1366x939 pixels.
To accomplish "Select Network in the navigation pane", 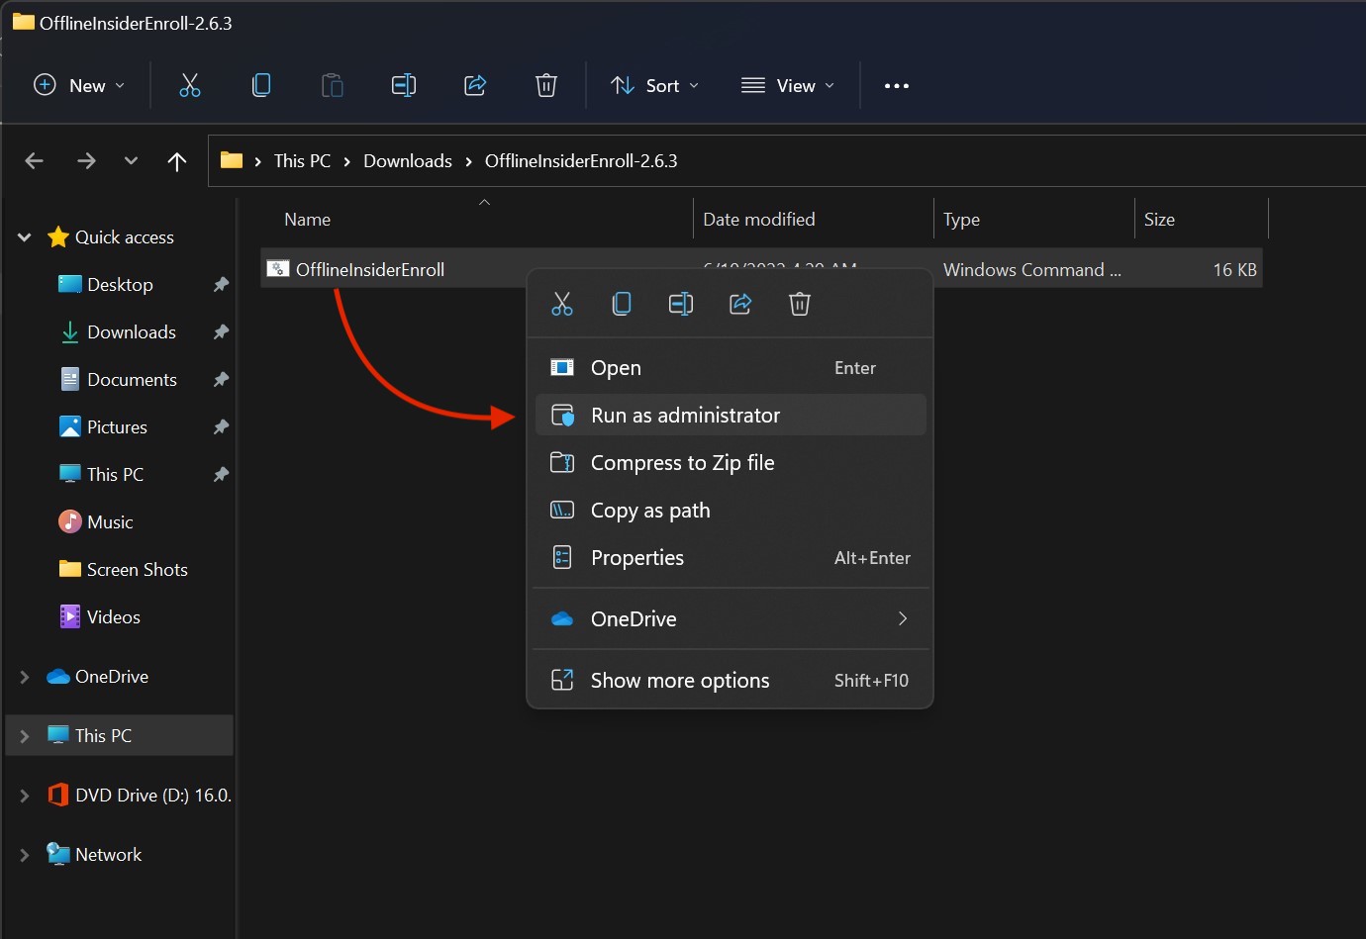I will pyautogui.click(x=108, y=855).
